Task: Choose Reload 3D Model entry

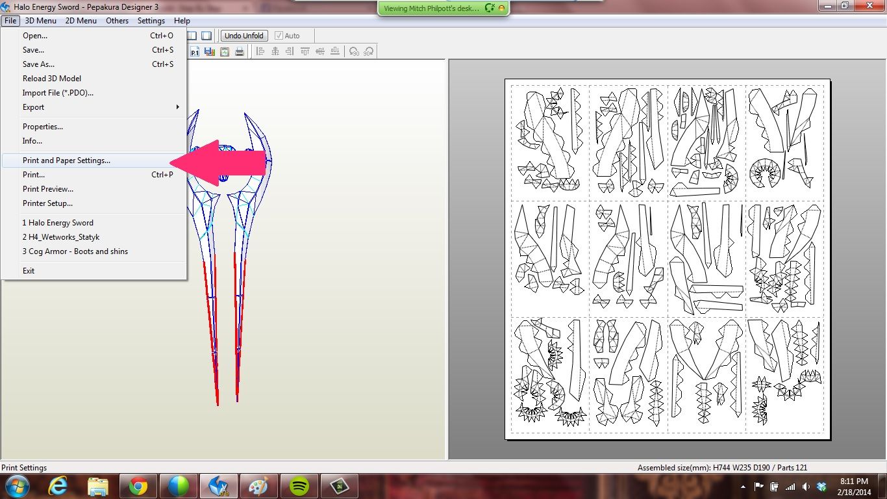Action: point(94,79)
